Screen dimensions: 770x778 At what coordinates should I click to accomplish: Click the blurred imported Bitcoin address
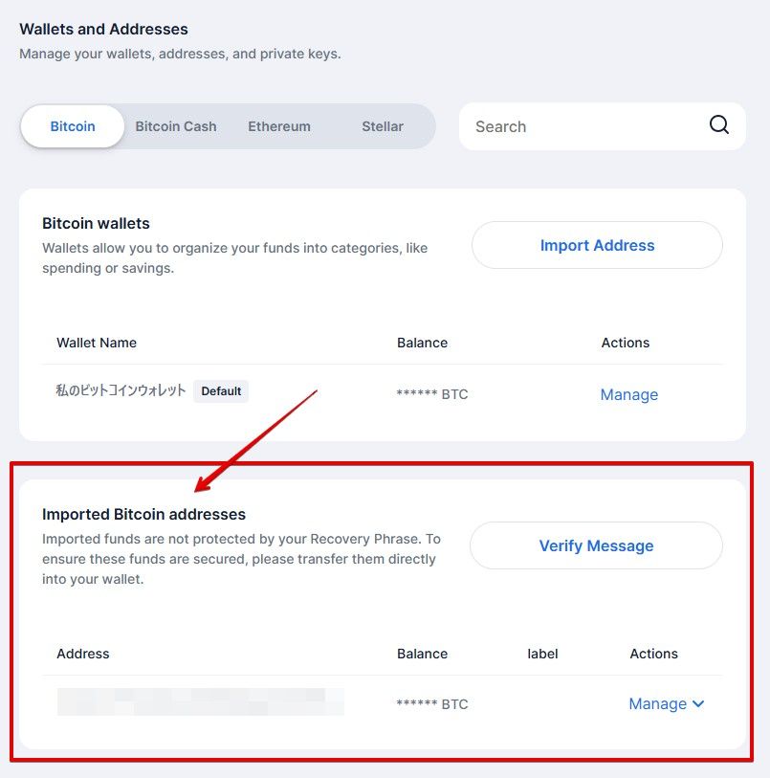coord(200,701)
